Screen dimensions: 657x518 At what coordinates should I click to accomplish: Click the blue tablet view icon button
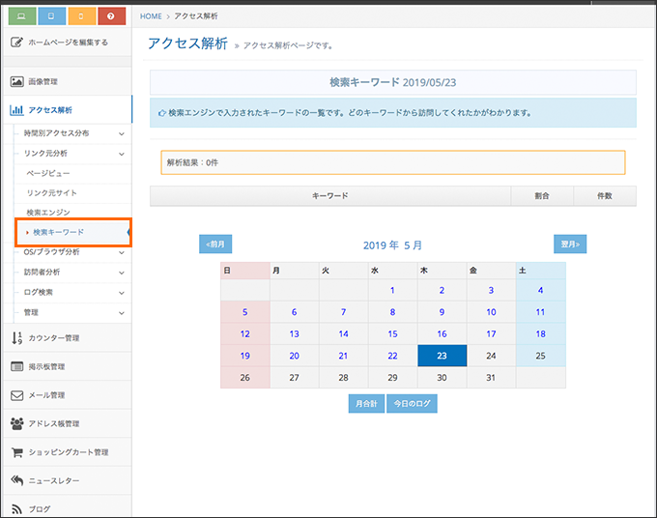(51, 15)
